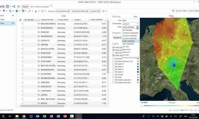
Task: Click the grid column chooser icon
Action: (20, 20)
